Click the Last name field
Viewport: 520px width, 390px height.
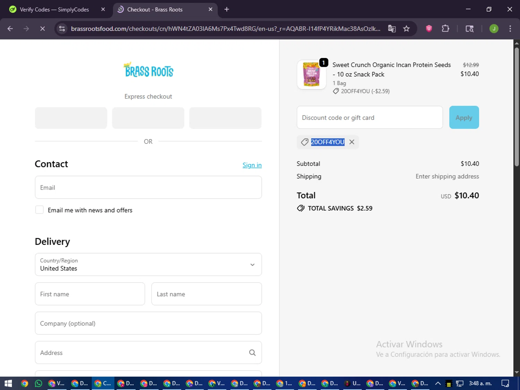[207, 294]
